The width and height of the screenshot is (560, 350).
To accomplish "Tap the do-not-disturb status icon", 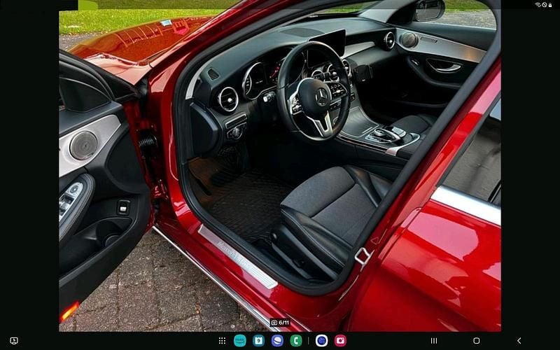I will [545, 5].
